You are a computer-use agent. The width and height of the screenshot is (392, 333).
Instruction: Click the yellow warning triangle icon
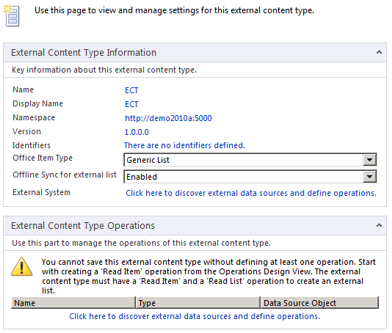pyautogui.click(x=22, y=267)
